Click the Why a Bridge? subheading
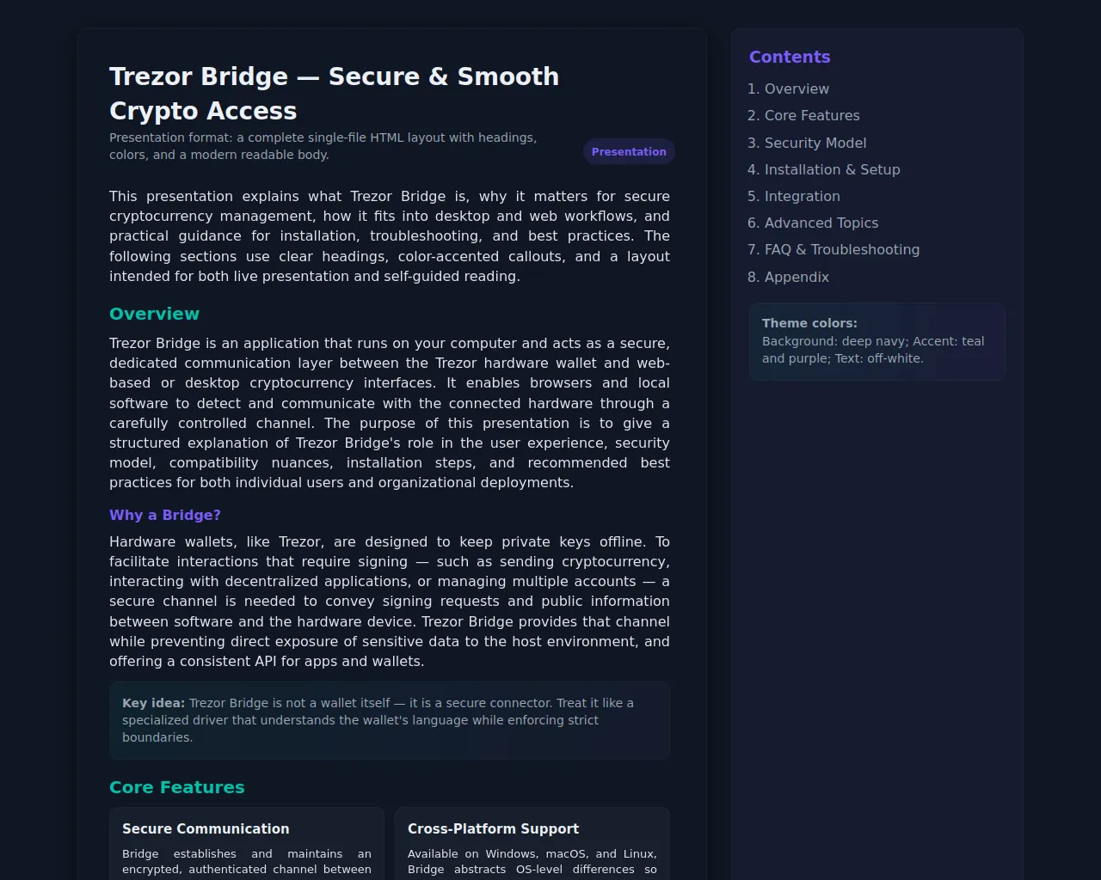This screenshot has width=1101, height=880. [x=165, y=515]
